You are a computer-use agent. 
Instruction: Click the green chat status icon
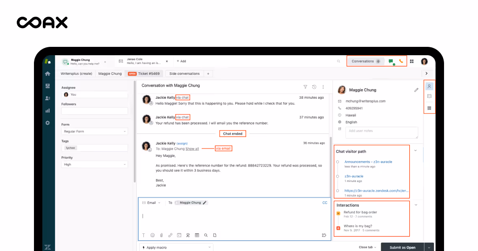pos(391,61)
